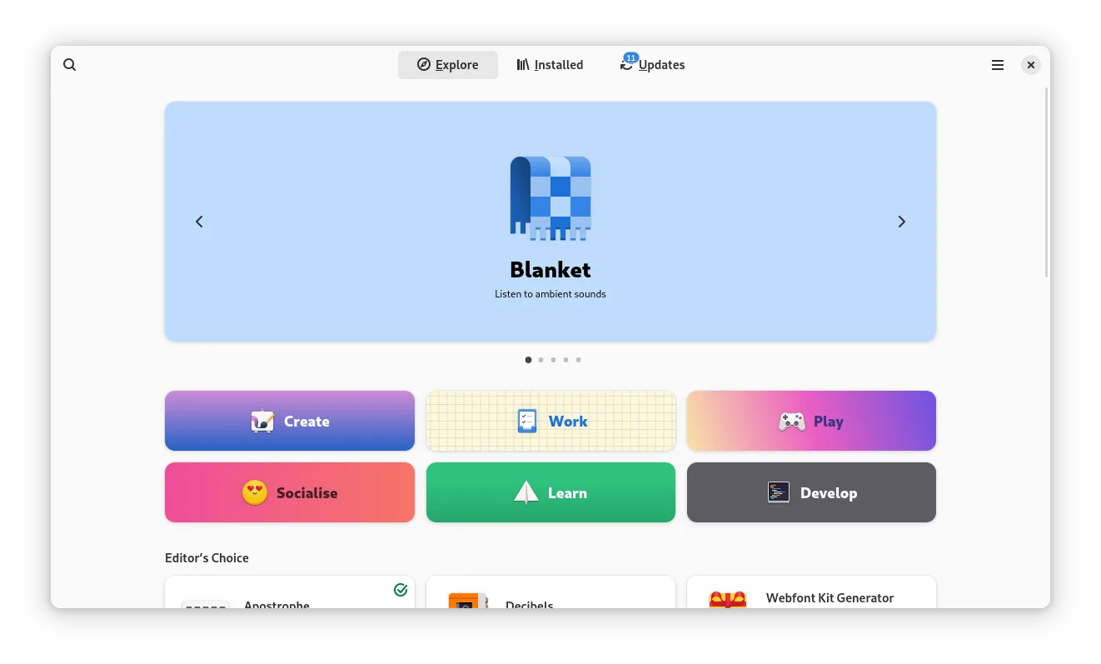
Task: Click the Editor's Choice heading
Action: pyautogui.click(x=207, y=558)
